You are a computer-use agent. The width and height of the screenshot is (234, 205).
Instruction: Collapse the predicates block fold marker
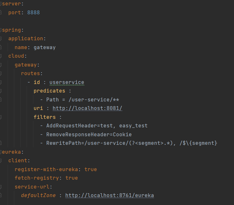(x=1, y=91)
